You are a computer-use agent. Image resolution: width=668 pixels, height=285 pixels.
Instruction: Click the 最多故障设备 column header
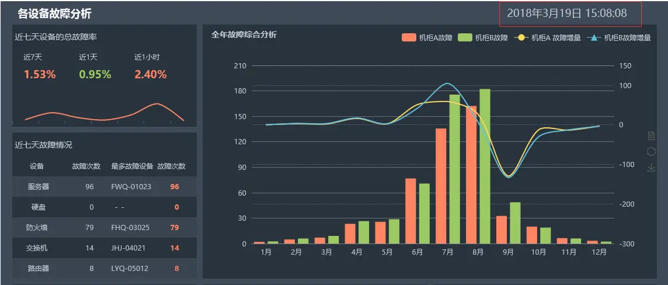point(132,166)
